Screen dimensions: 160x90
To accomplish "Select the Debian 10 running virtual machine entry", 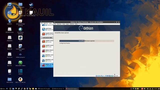I will click(47, 65).
